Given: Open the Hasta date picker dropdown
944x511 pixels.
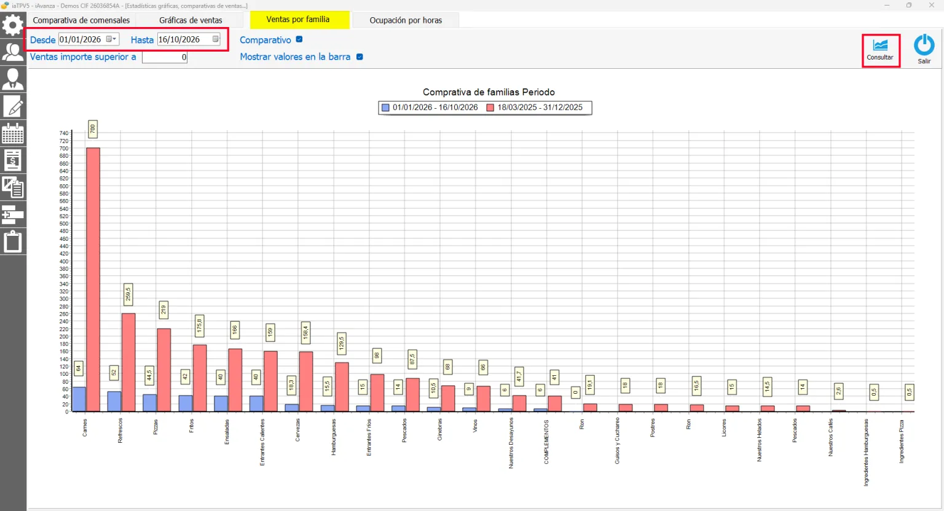Looking at the screenshot, I should (216, 39).
